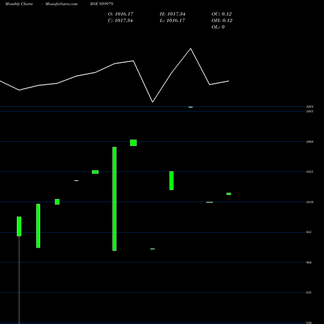Viewport: 324px width, 324px height.
Task: Click the "OH: 0.12" readout
Action: point(222,21)
